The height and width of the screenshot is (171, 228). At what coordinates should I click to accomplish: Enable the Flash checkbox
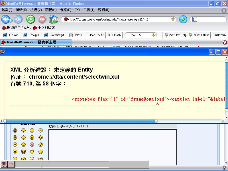click(71, 35)
